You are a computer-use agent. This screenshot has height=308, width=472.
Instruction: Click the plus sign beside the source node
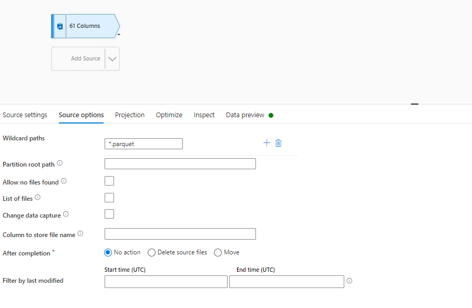click(119, 35)
